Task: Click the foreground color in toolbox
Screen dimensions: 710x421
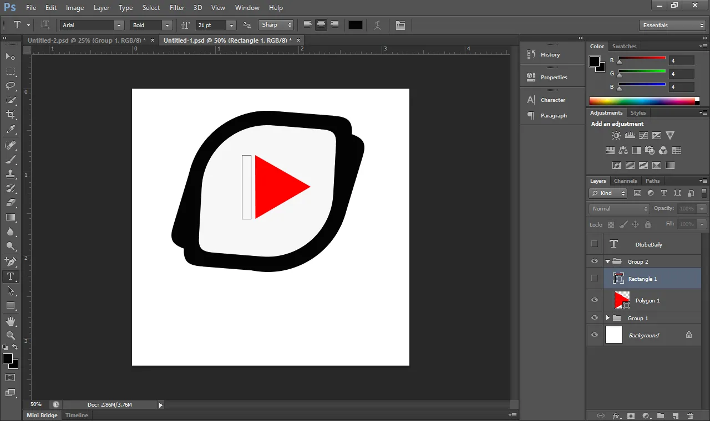Action: pyautogui.click(x=8, y=359)
